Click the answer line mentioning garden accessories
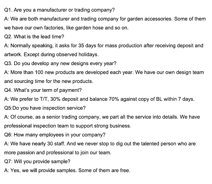 point(104,19)
